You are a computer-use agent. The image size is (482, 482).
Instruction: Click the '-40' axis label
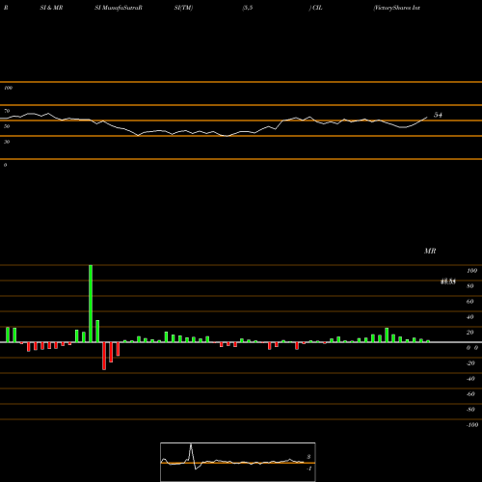(470, 379)
